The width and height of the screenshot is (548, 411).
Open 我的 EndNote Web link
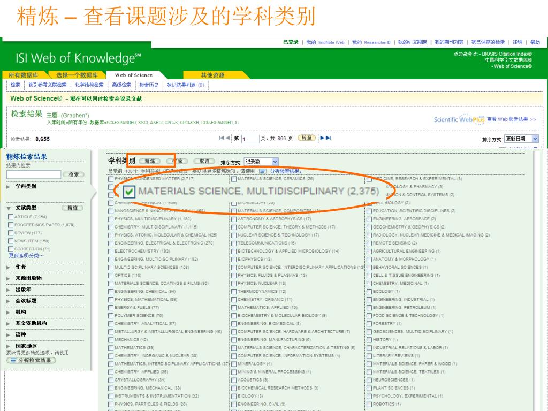point(325,42)
